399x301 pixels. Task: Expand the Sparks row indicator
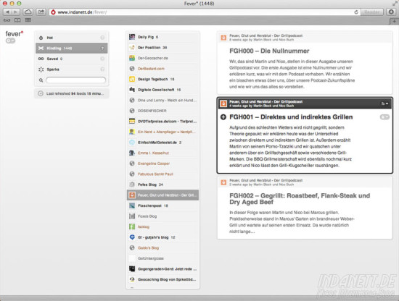click(x=102, y=69)
